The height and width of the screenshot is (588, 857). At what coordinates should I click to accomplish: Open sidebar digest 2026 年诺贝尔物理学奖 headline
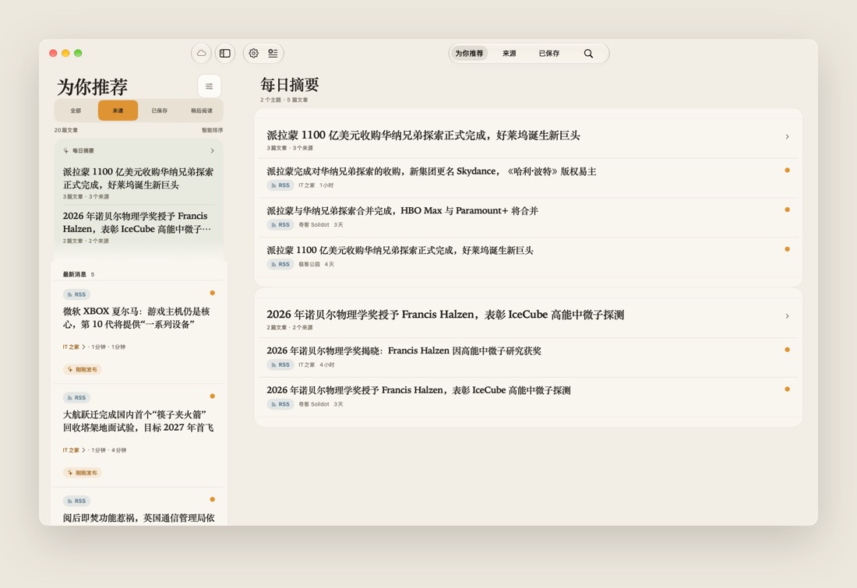tap(136, 223)
